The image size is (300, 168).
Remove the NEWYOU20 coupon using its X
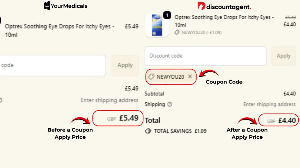190,76
